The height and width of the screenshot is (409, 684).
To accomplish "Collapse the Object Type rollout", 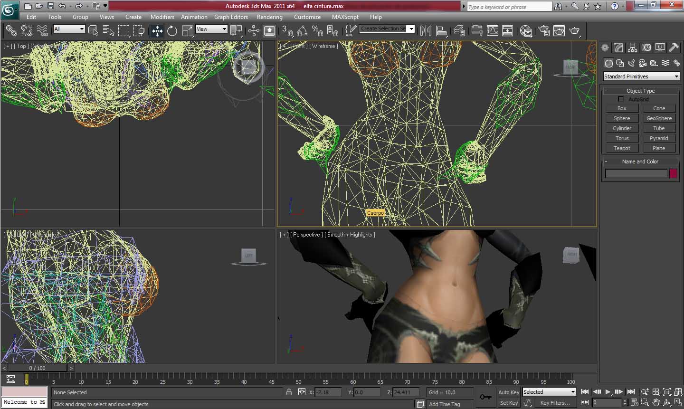I will (640, 91).
